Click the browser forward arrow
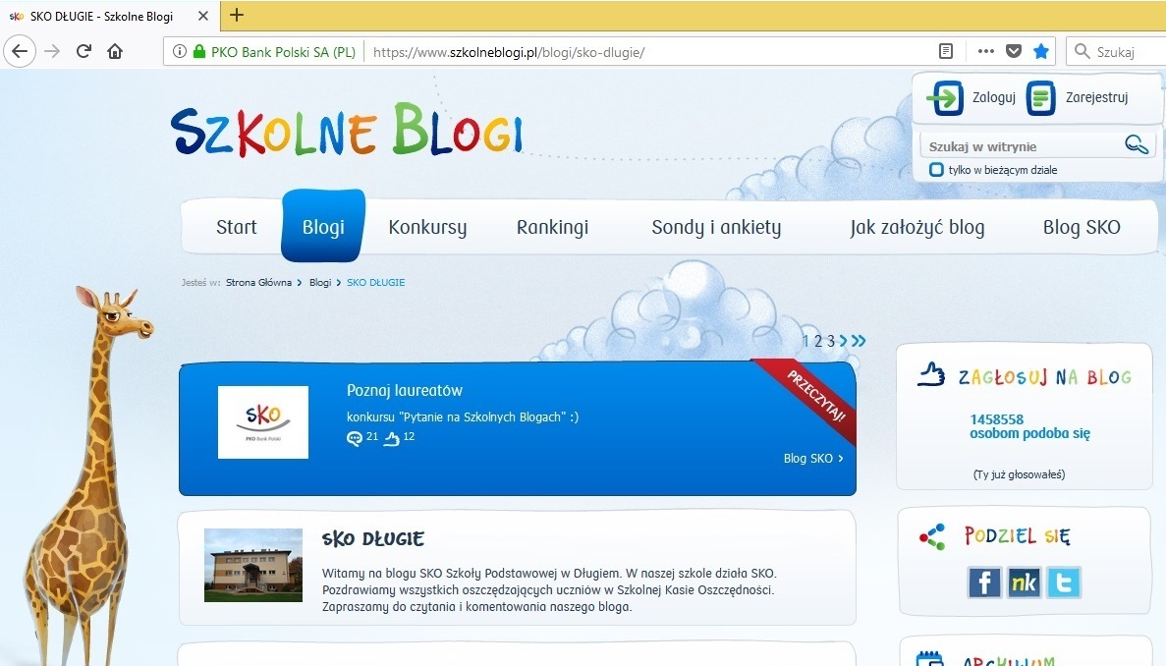Screen dimensions: 1166x666 pyautogui.click(x=52, y=51)
